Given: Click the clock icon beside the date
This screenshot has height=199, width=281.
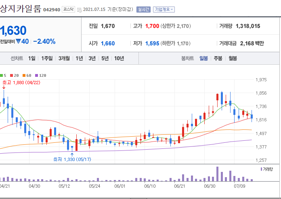Looking at the screenshot, I should pyautogui.click(x=80, y=10).
